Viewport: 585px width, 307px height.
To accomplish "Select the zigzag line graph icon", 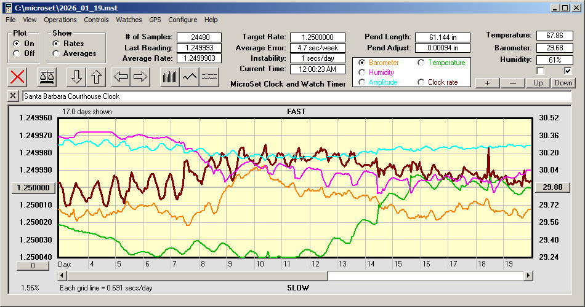I will 190,77.
